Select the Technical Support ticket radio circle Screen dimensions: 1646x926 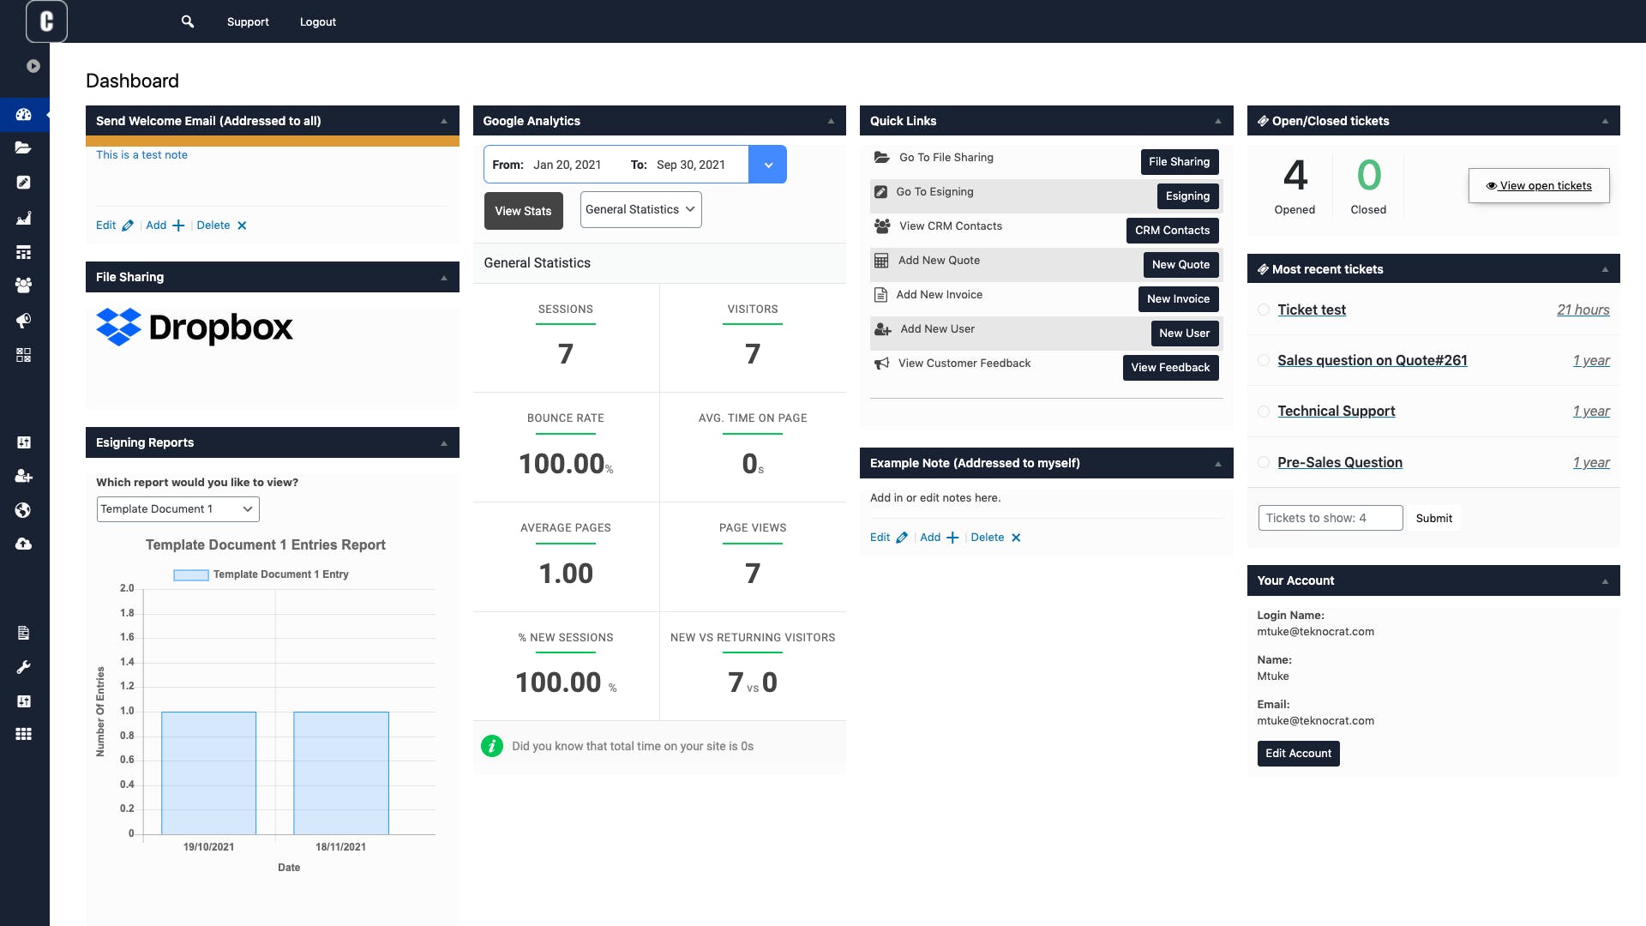point(1264,412)
